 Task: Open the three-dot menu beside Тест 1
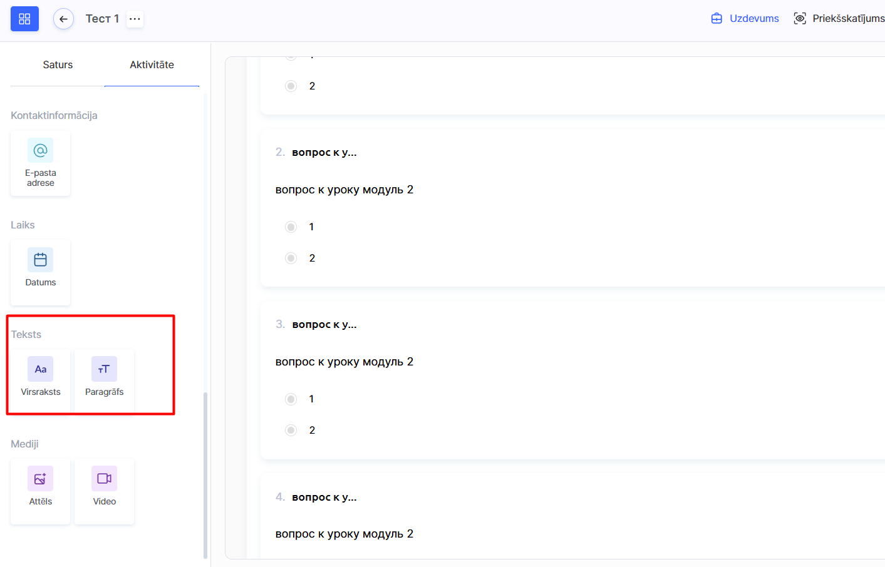pos(135,19)
